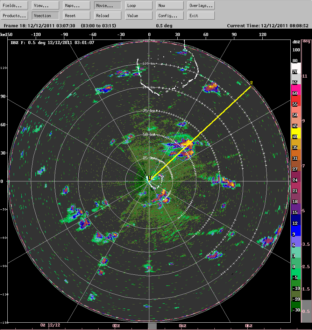Click the magenta 60 dBZ color swatch

coord(296,90)
